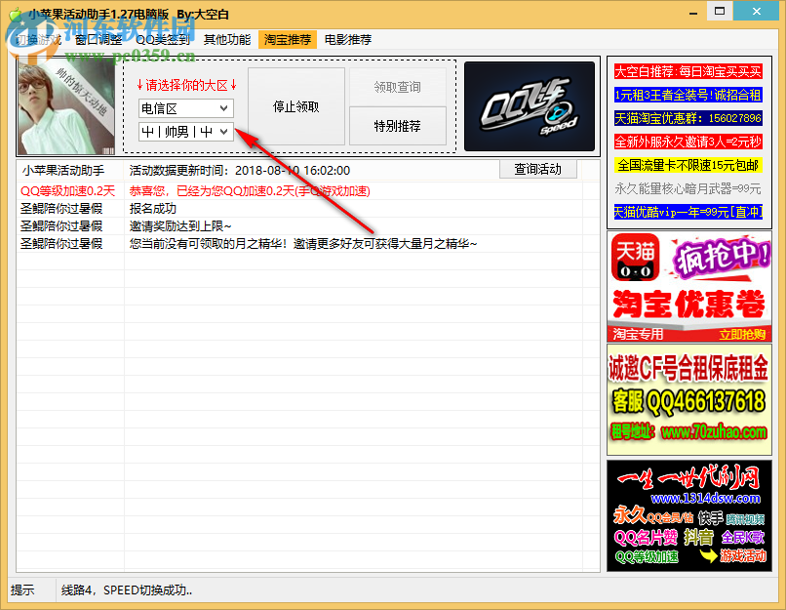Minimize the 小苹果活动助手 window
The width and height of the screenshot is (786, 610).
tap(693, 12)
